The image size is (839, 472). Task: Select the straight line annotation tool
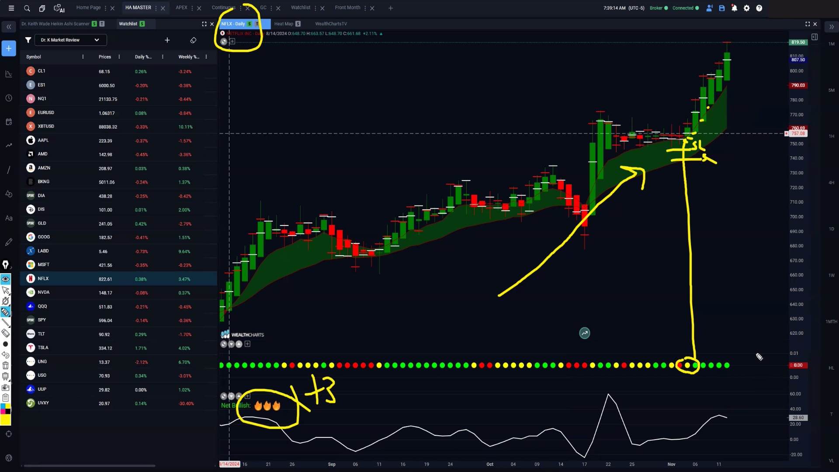[5, 323]
